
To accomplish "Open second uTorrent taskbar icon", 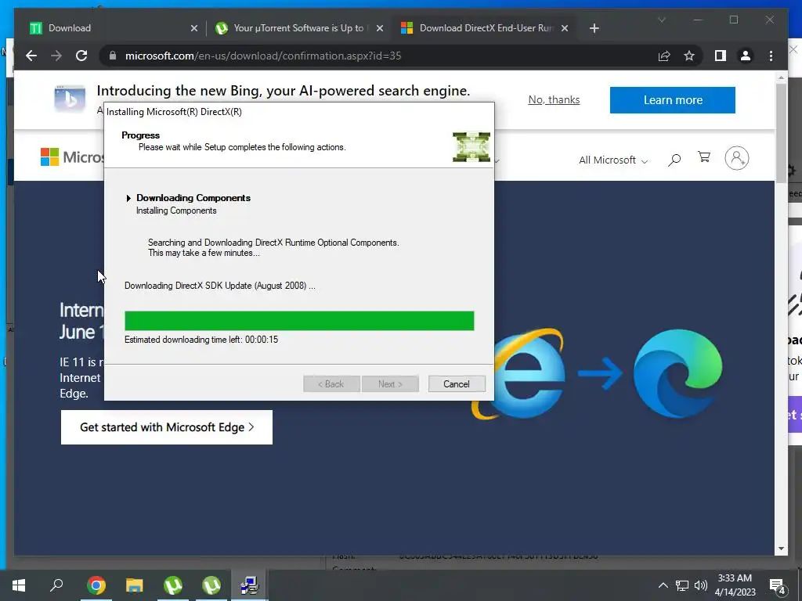I will pos(211,585).
